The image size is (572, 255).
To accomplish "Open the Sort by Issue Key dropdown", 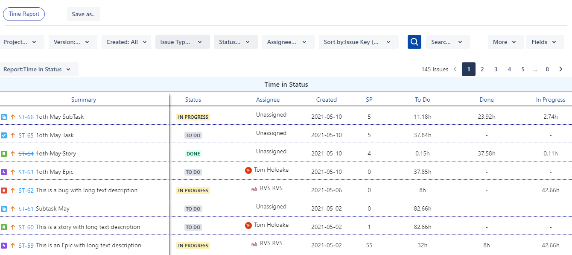I will pos(359,42).
